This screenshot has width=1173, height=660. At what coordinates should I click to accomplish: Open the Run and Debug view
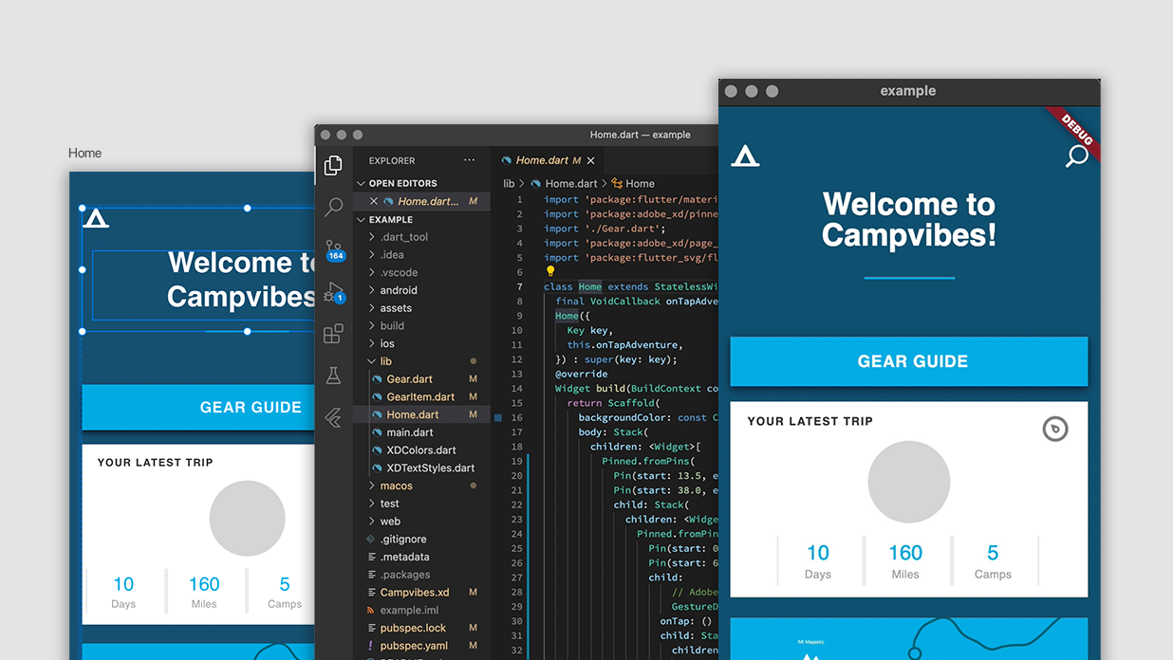333,292
